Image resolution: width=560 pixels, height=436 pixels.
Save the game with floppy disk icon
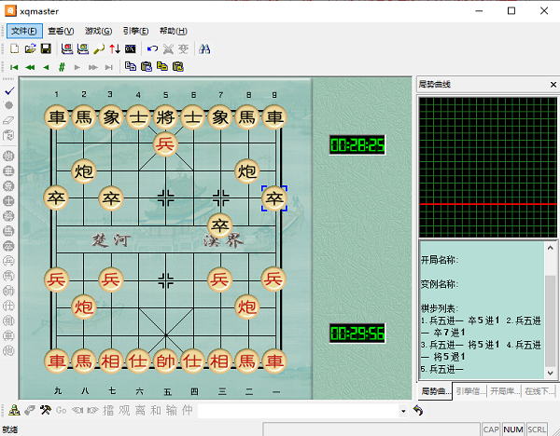click(45, 48)
